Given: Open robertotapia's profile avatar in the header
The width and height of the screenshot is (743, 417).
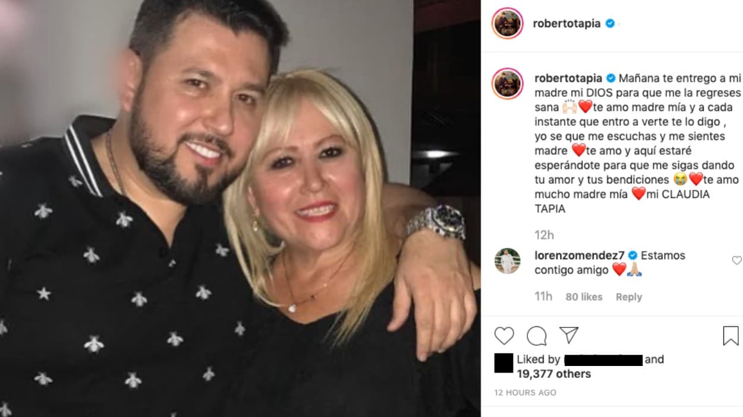Looking at the screenshot, I should point(509,23).
